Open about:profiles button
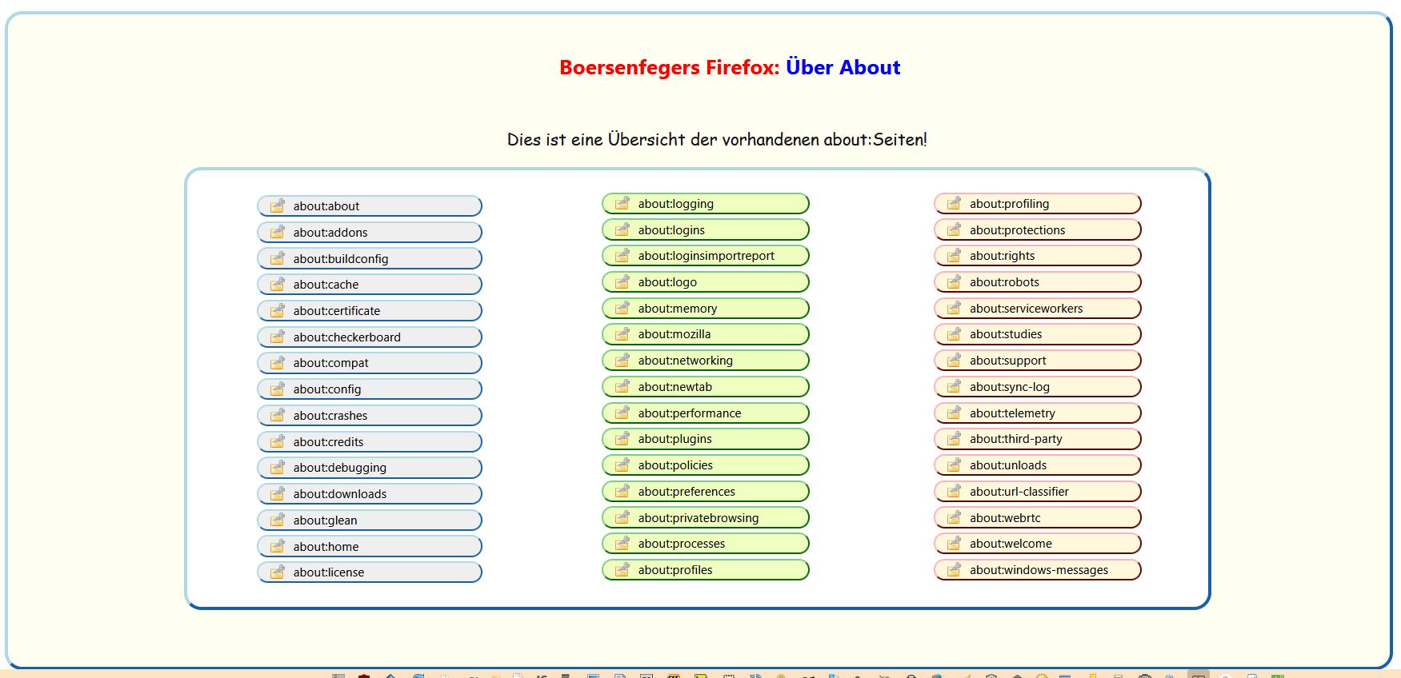 click(x=705, y=570)
